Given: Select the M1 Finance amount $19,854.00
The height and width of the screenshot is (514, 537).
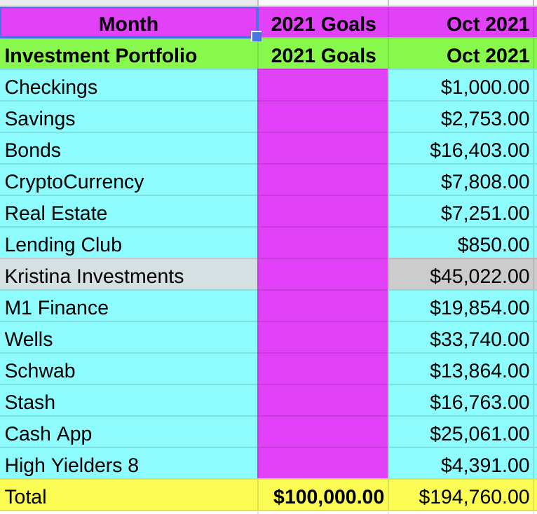Looking at the screenshot, I should coord(462,307).
